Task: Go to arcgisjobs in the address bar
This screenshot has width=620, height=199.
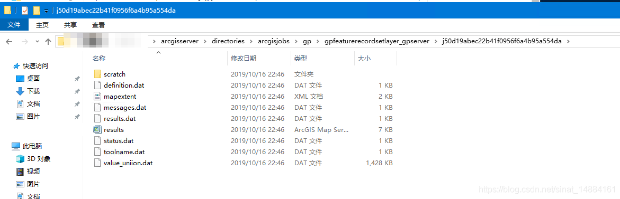Action: pos(274,41)
